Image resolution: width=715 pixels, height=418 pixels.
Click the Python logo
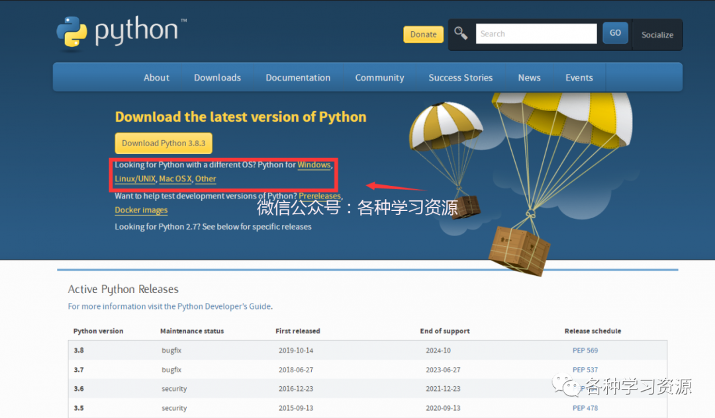coord(121,32)
